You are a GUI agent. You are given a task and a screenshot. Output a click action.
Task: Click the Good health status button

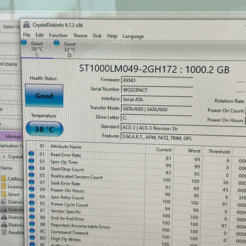click(44, 96)
